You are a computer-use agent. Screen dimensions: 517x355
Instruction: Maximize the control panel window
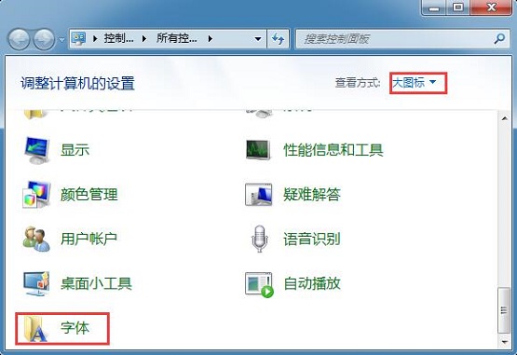coord(458,7)
